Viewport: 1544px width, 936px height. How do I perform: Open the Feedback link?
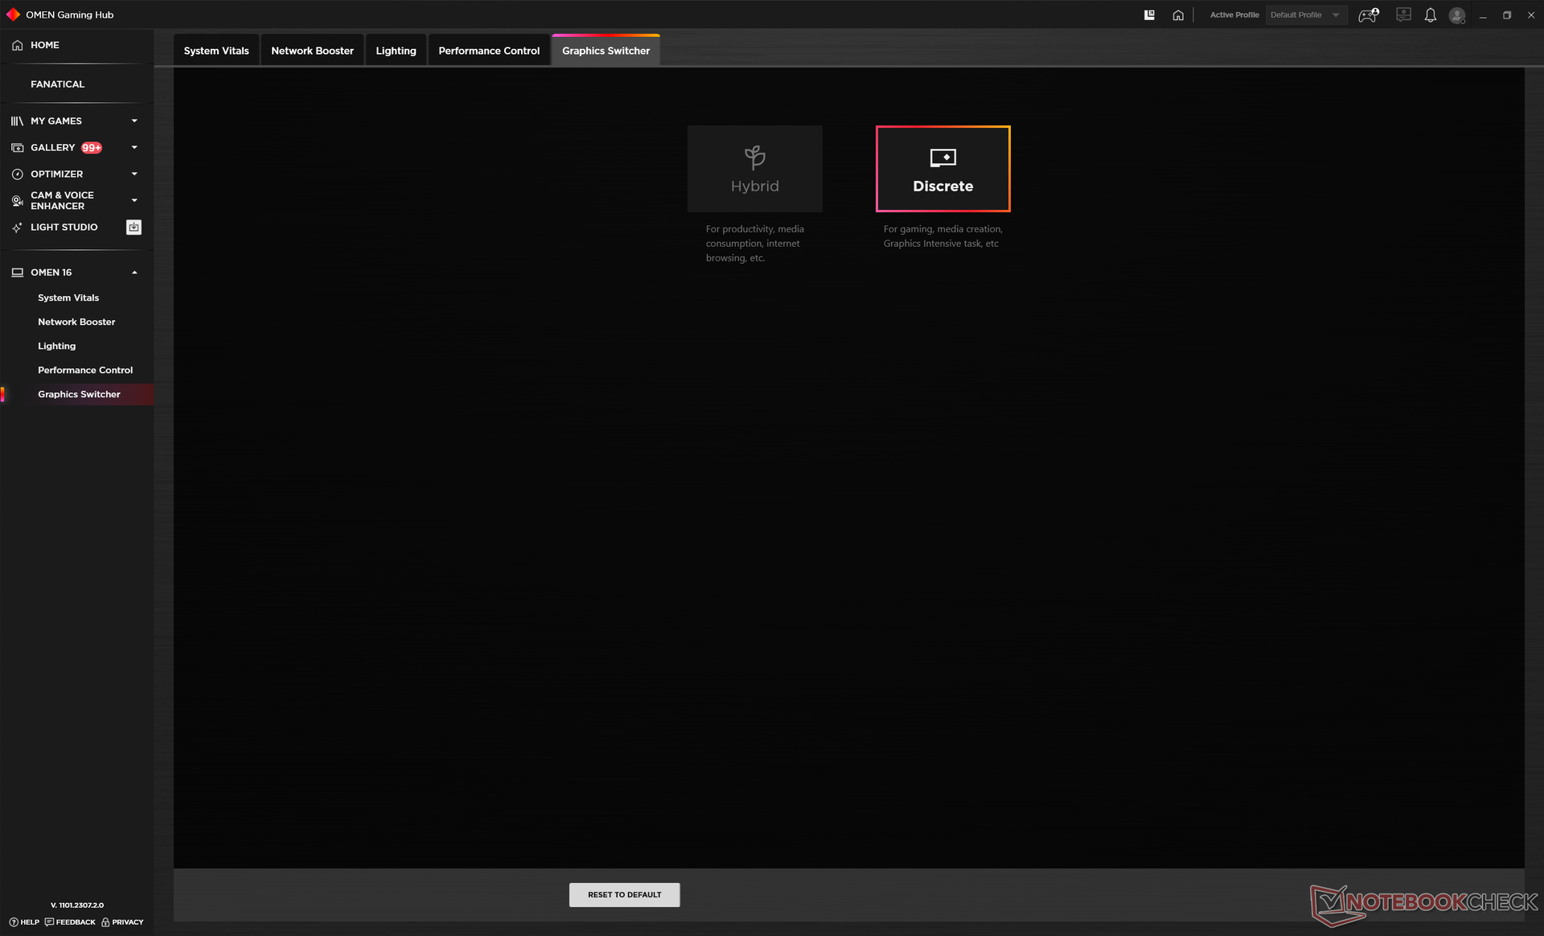[71, 922]
